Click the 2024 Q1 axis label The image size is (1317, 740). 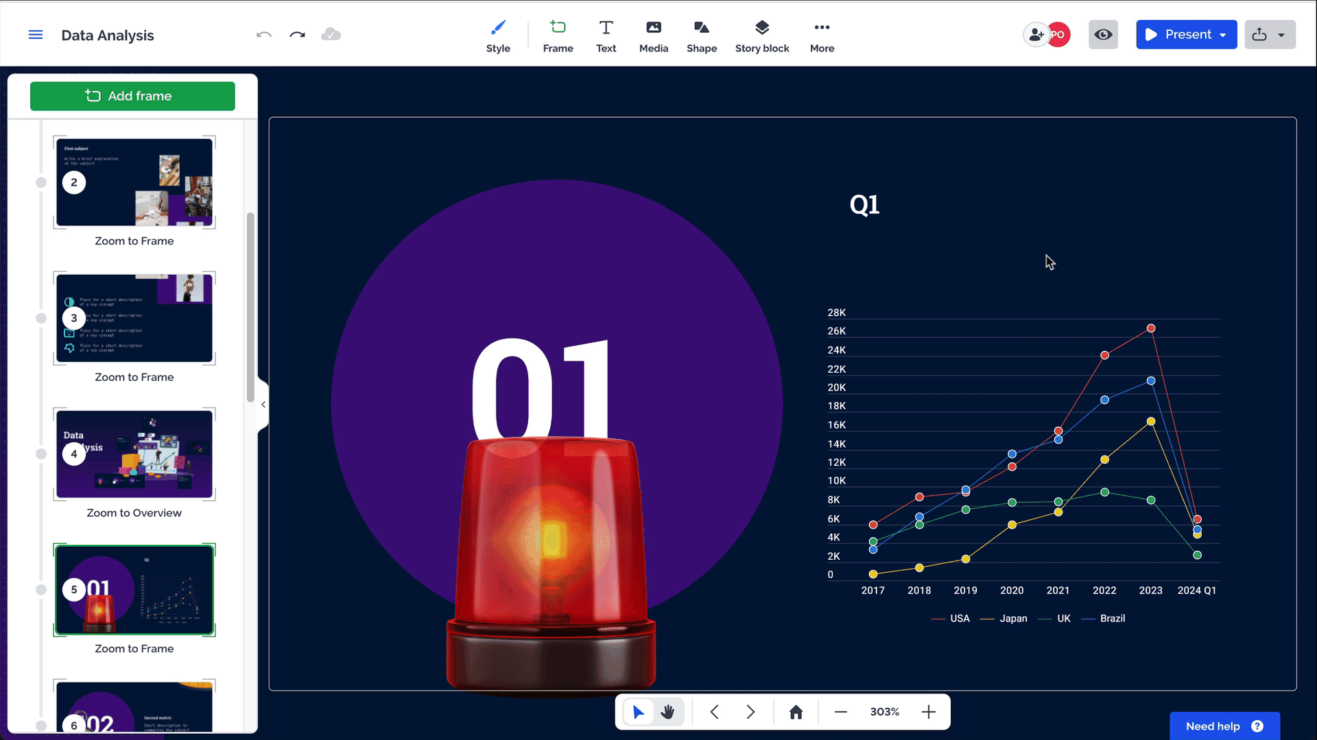tap(1197, 591)
